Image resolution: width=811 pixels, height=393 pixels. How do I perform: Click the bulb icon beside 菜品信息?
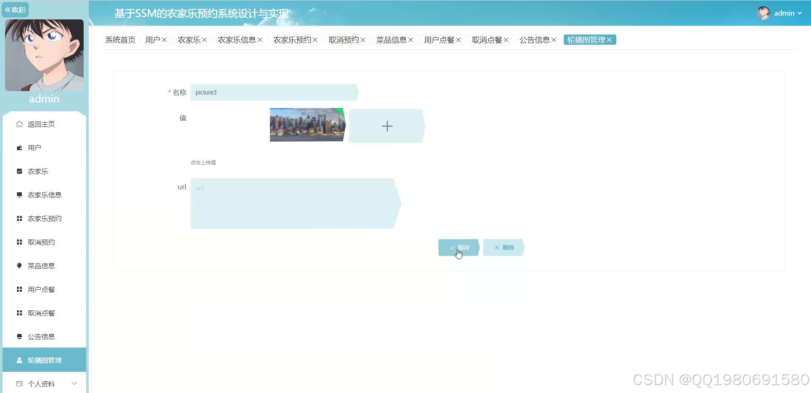(19, 266)
